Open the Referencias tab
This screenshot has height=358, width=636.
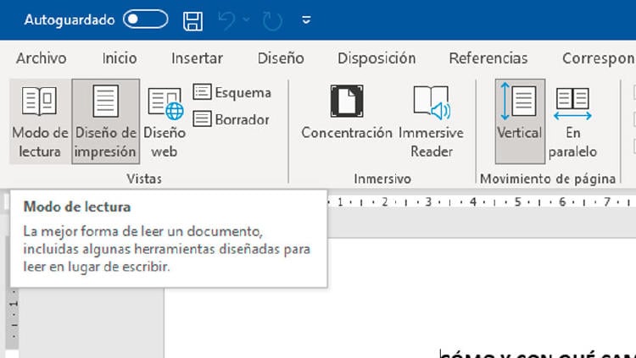[x=488, y=58]
